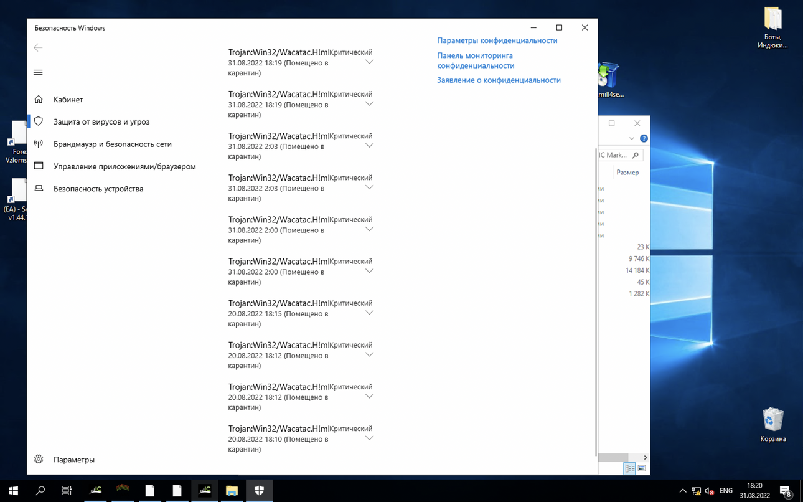Click the IC Mark... search field in Explorer
Screen dimensions: 803x502
619,155
